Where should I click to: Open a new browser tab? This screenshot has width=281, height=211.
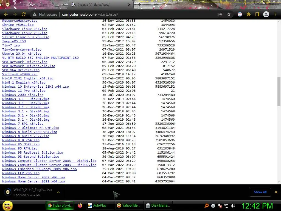click(x=140, y=5)
